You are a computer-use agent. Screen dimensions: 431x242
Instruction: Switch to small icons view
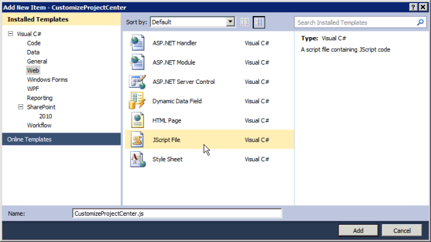point(244,22)
